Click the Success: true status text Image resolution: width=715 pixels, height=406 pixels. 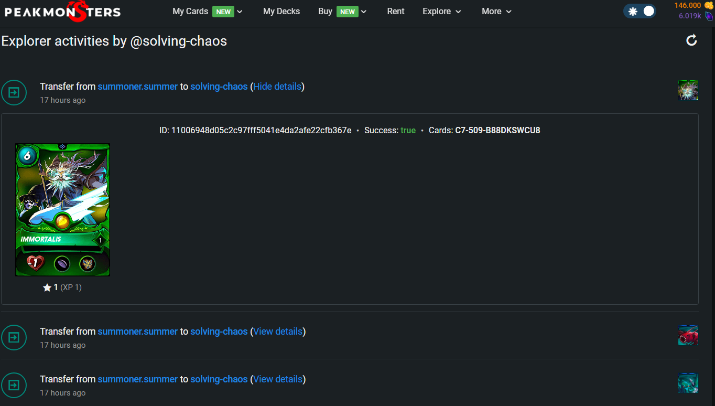pos(390,130)
